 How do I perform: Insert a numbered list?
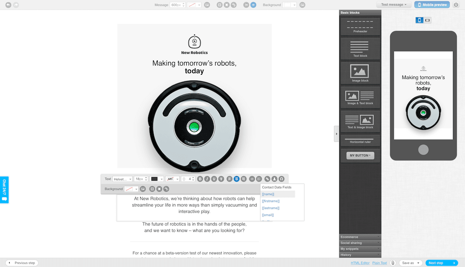259,179
